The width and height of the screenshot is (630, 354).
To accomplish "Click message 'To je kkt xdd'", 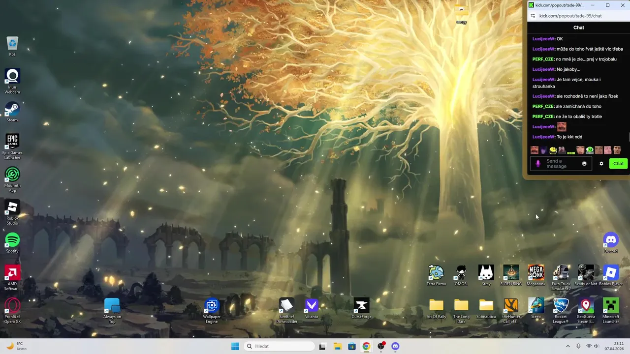I will point(569,137).
